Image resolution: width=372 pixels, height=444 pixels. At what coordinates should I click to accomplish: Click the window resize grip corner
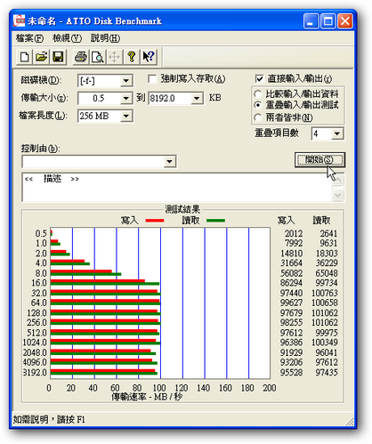[x=350, y=422]
